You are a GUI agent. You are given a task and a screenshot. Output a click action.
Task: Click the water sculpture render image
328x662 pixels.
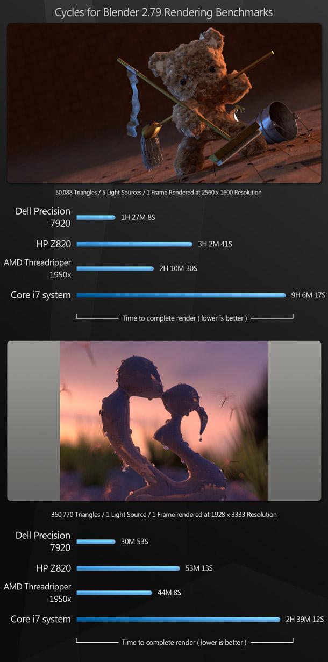pyautogui.click(x=164, y=421)
